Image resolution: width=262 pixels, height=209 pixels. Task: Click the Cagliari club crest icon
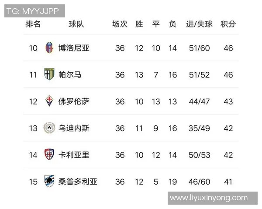(x=49, y=155)
